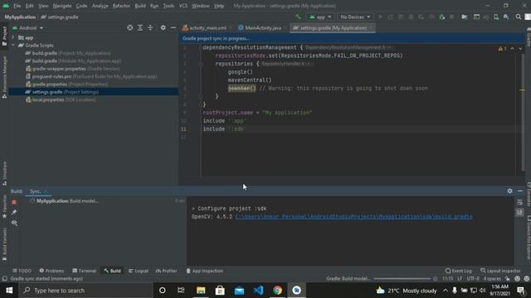Open the Android project view dropdown
The height and width of the screenshot is (298, 531).
(28, 28)
